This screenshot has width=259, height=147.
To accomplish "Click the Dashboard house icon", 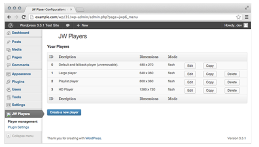I will point(8,33).
